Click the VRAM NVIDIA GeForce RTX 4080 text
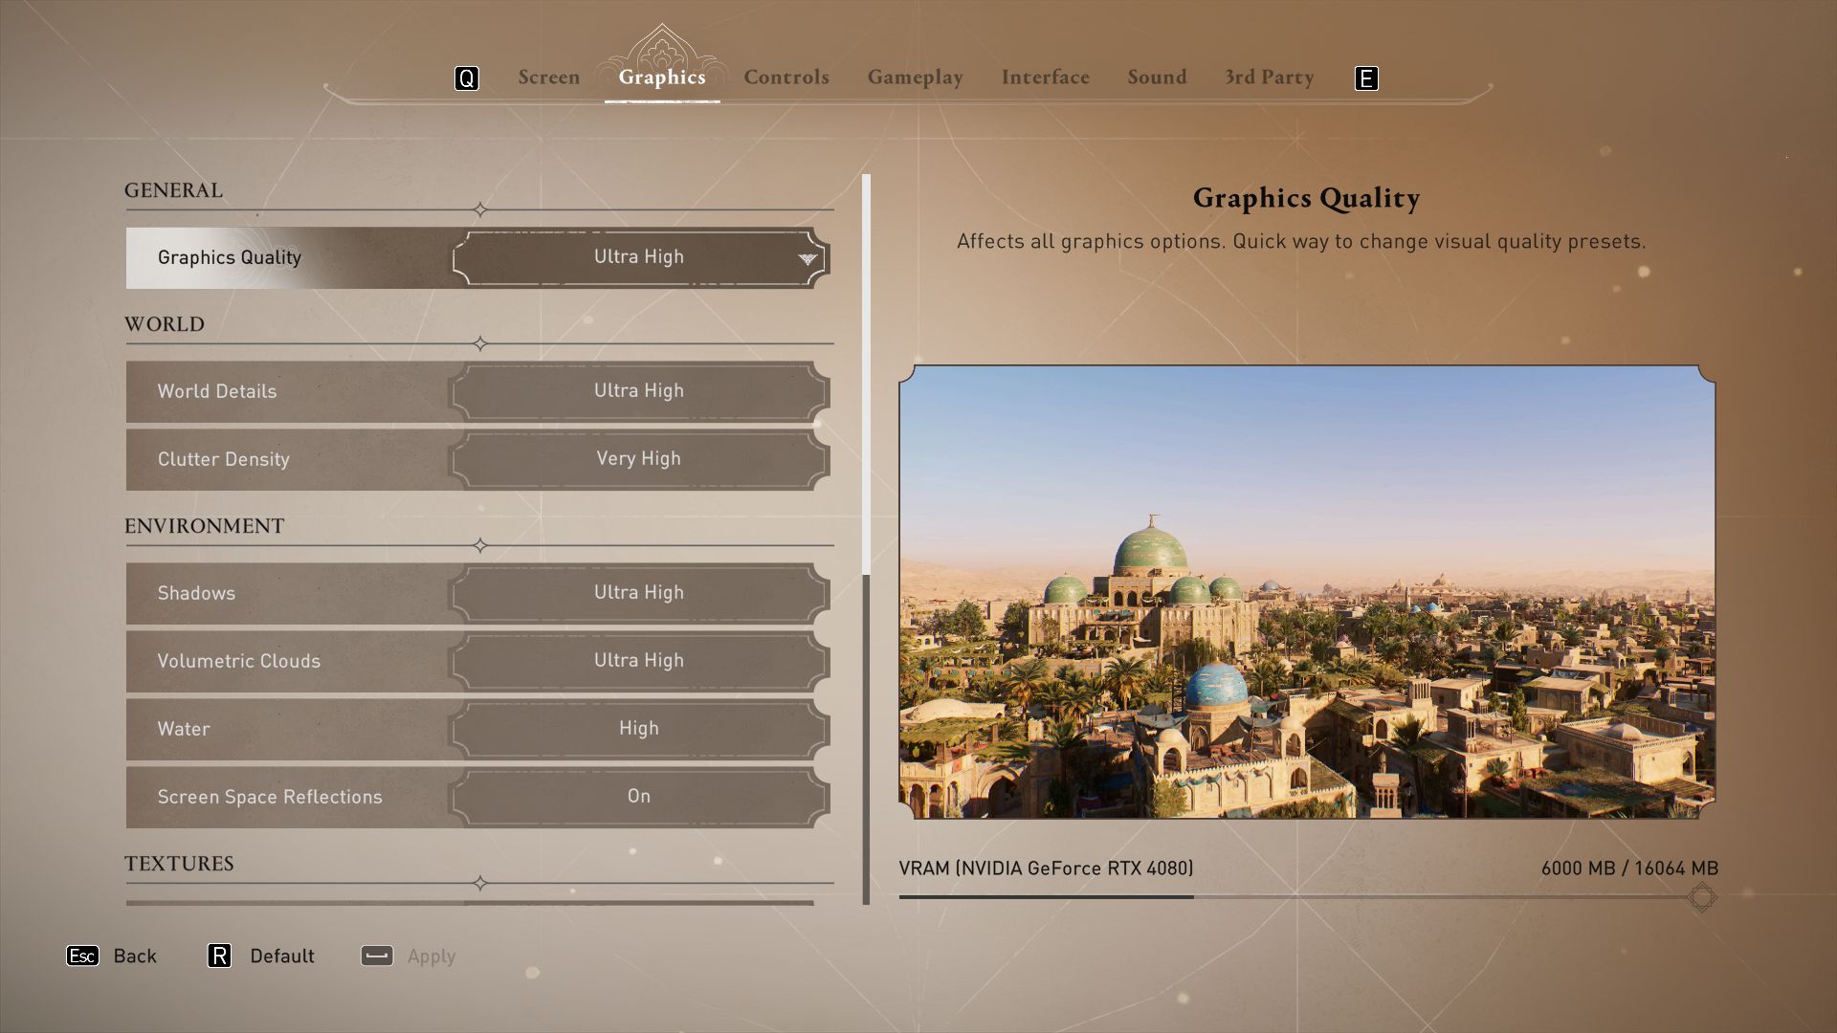The image size is (1837, 1033). [1046, 868]
